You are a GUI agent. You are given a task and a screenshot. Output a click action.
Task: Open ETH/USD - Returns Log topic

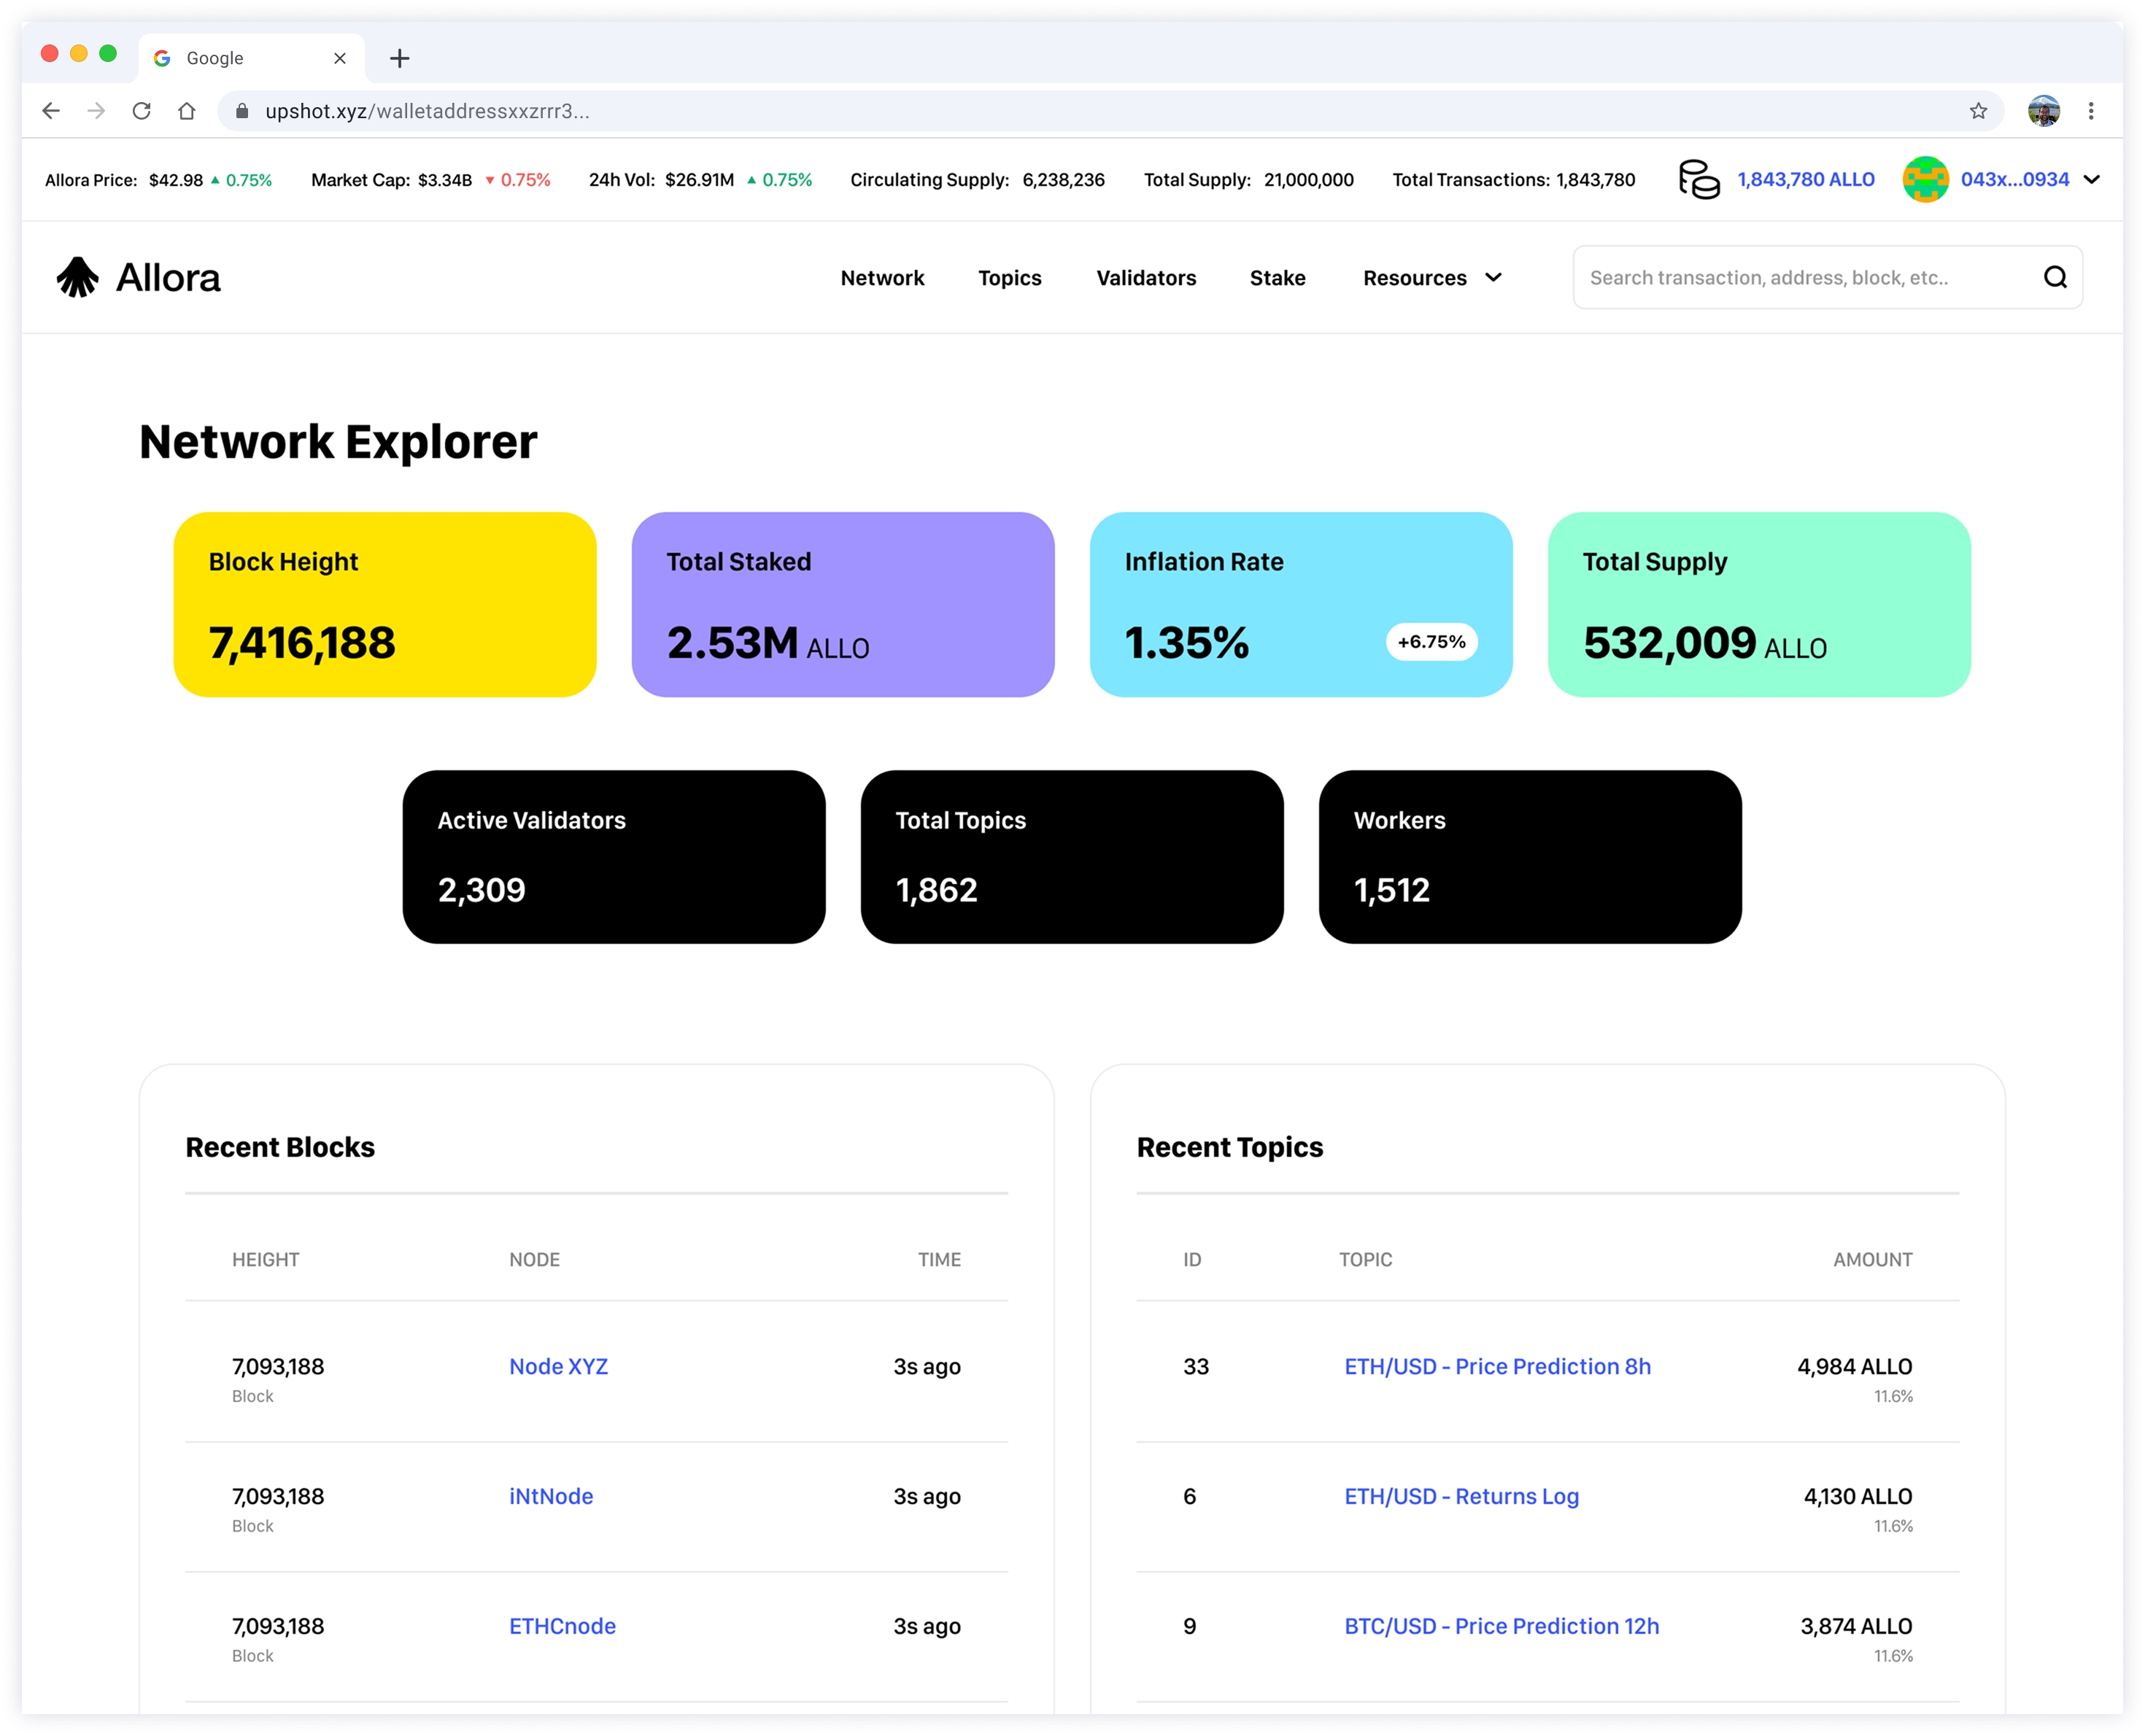[1461, 1496]
